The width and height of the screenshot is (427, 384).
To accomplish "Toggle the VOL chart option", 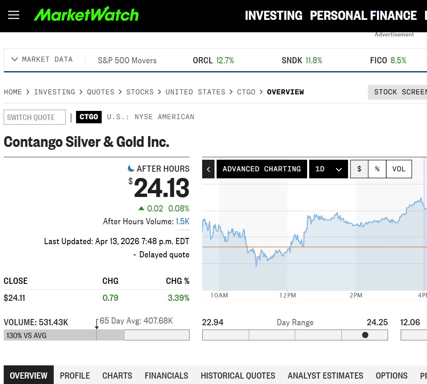I will tap(399, 169).
